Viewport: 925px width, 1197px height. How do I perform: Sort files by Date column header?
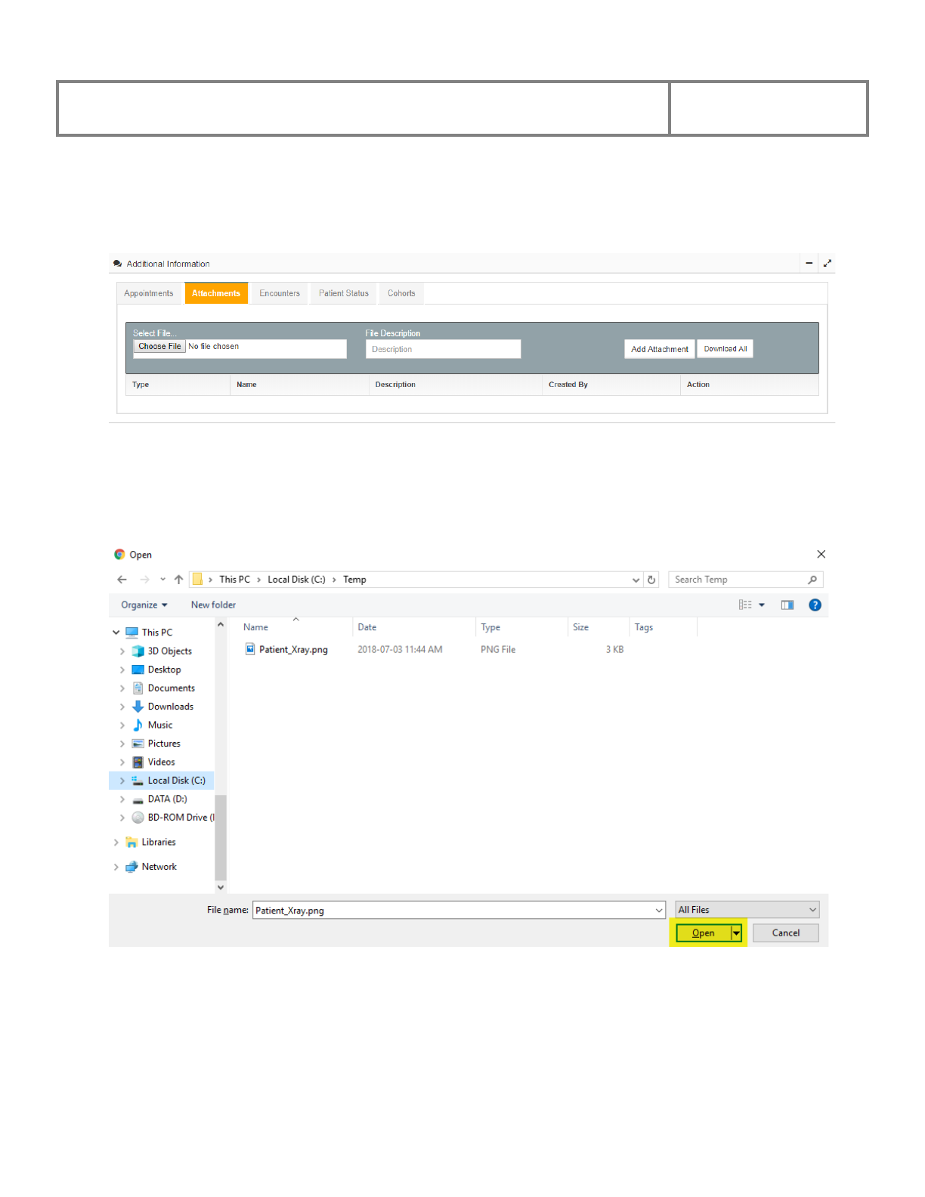click(414, 627)
